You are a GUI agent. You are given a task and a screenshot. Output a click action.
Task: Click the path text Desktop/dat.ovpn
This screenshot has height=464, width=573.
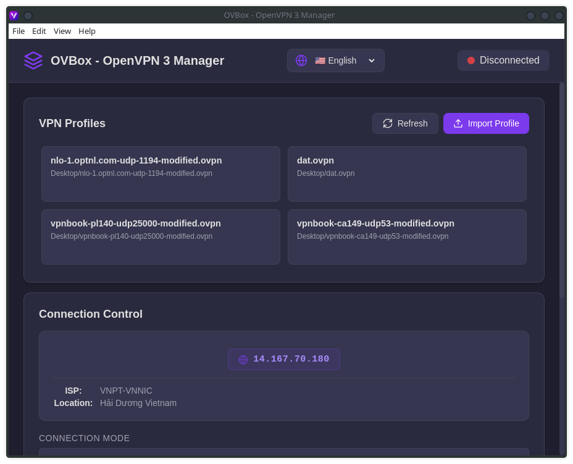[325, 173]
